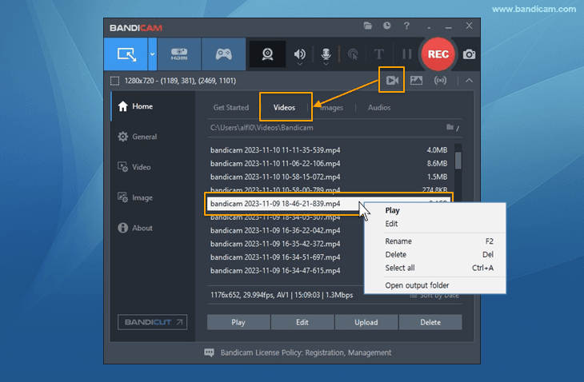This screenshot has width=584, height=382.
Task: Toggle the mouse click effect icon
Action: pos(353,54)
